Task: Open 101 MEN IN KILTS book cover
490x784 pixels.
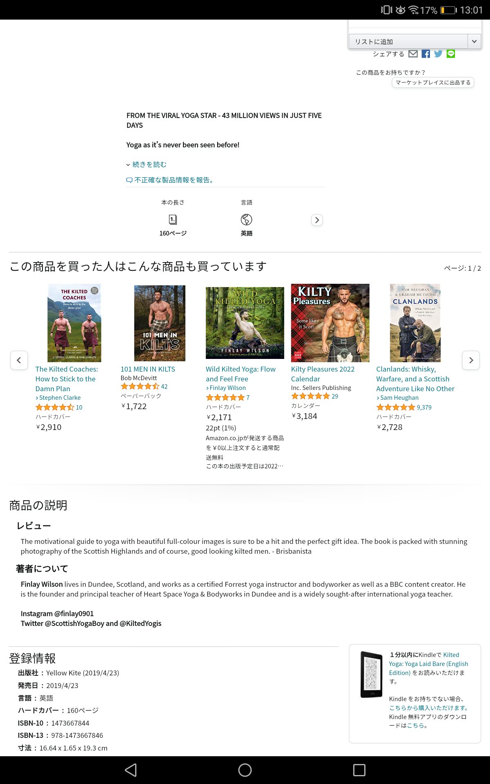Action: click(160, 323)
